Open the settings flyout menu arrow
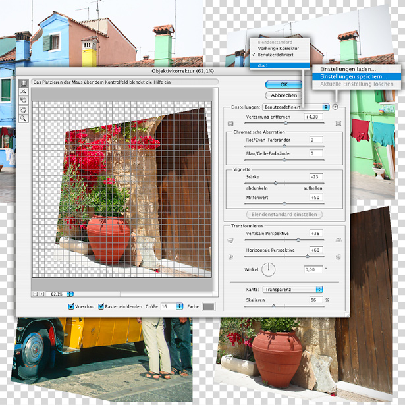 tap(335, 106)
